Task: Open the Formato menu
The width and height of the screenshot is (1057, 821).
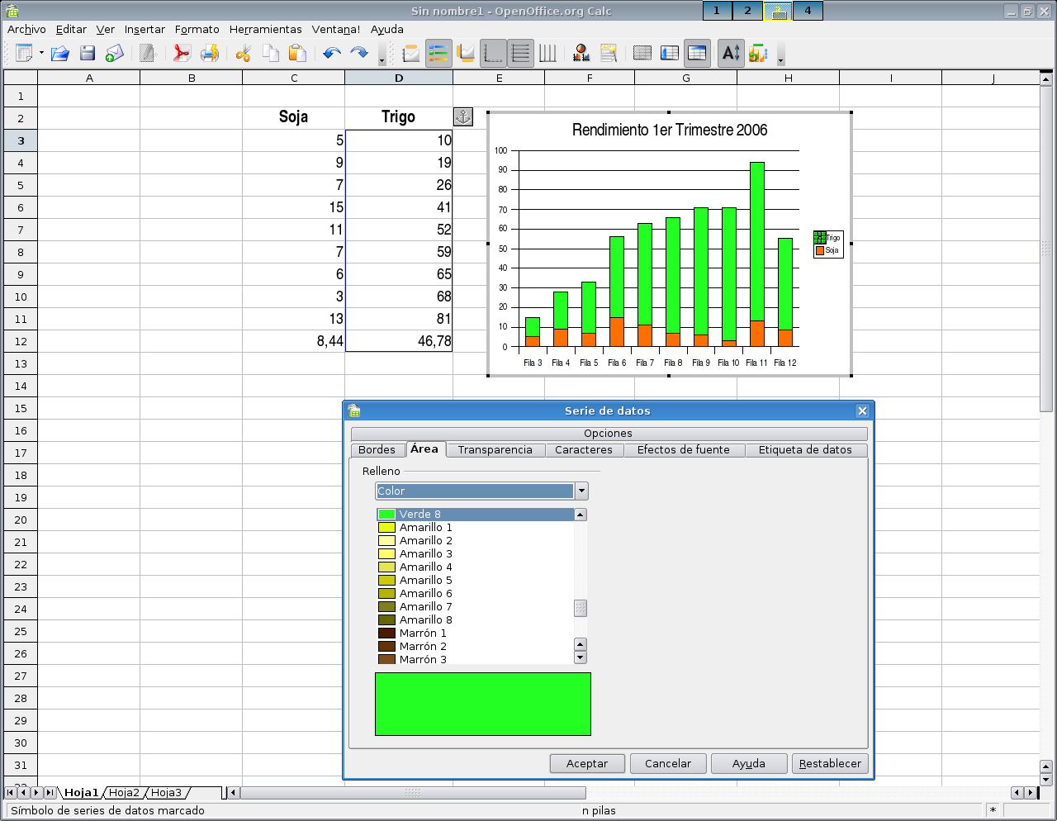Action: point(197,29)
